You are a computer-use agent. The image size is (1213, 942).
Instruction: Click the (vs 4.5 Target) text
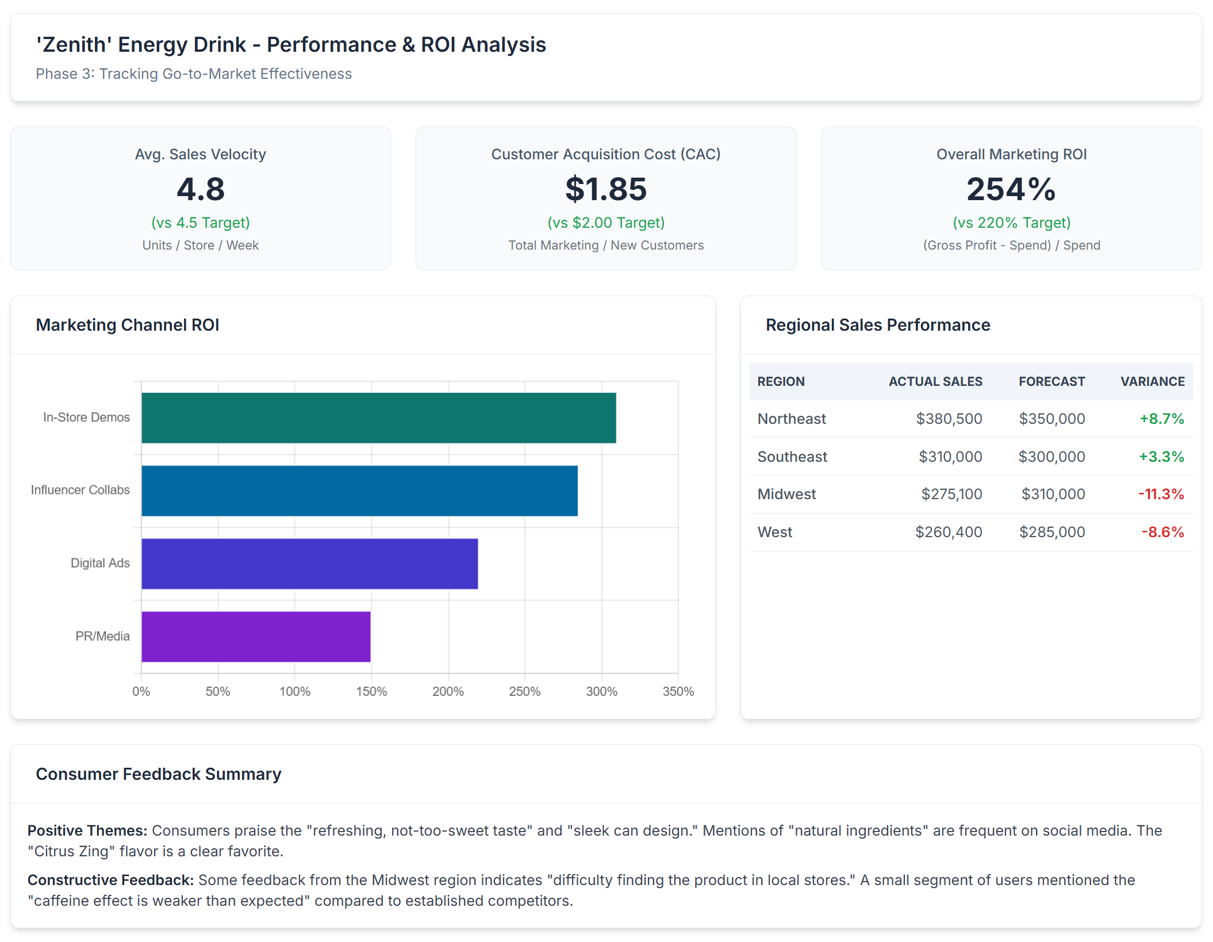pyautogui.click(x=201, y=223)
